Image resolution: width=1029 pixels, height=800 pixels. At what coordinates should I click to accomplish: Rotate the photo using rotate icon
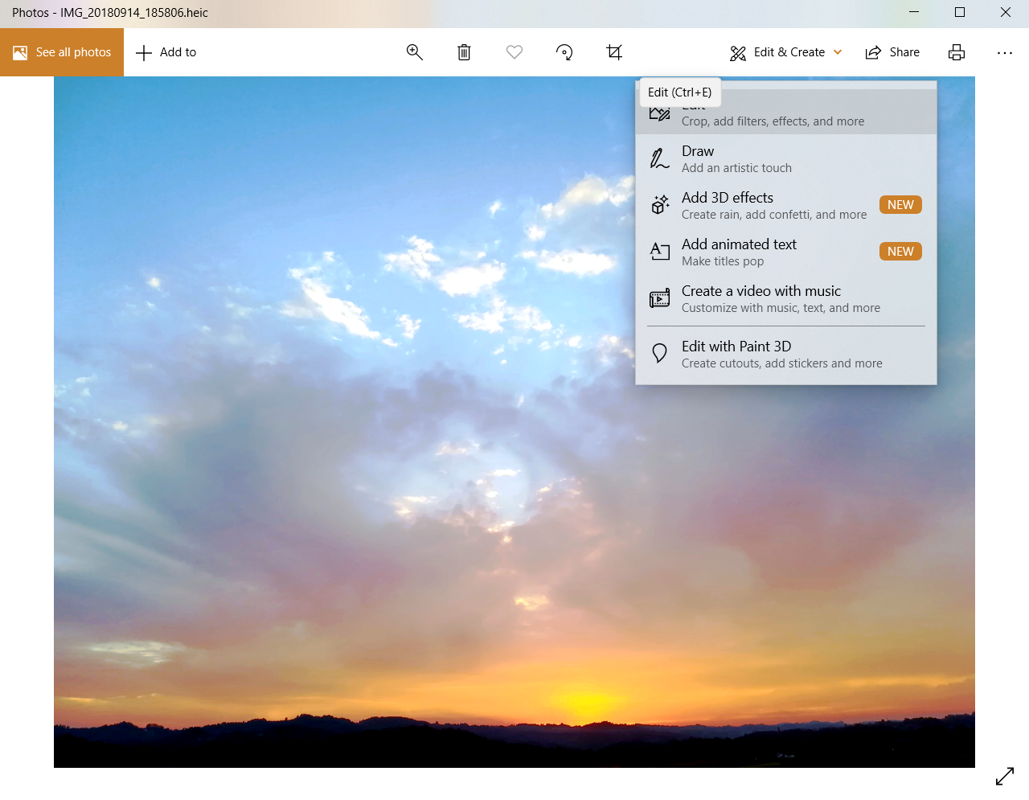pos(564,52)
